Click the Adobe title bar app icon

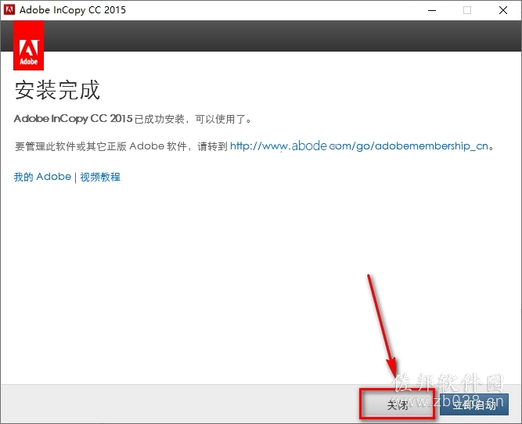click(x=9, y=9)
